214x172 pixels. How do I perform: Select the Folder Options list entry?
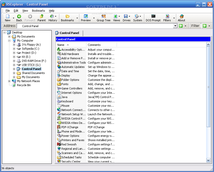[70, 80]
